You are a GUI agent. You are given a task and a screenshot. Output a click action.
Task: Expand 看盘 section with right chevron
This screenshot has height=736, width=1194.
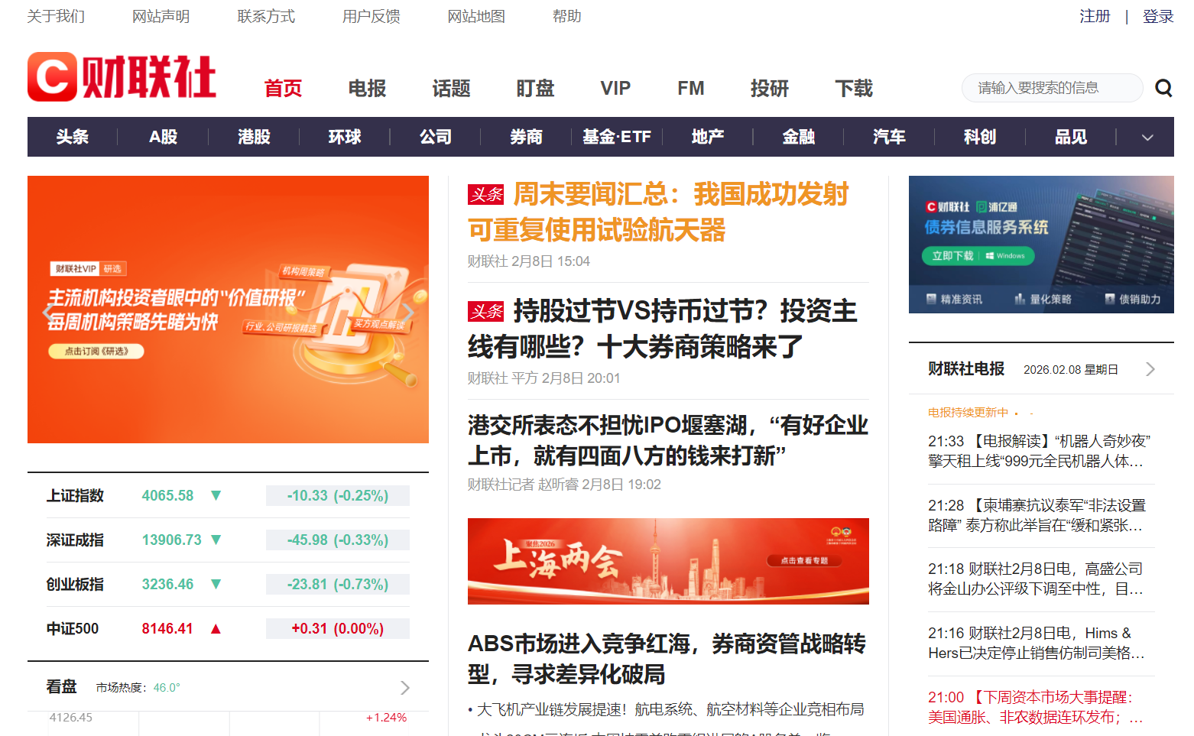tap(405, 688)
